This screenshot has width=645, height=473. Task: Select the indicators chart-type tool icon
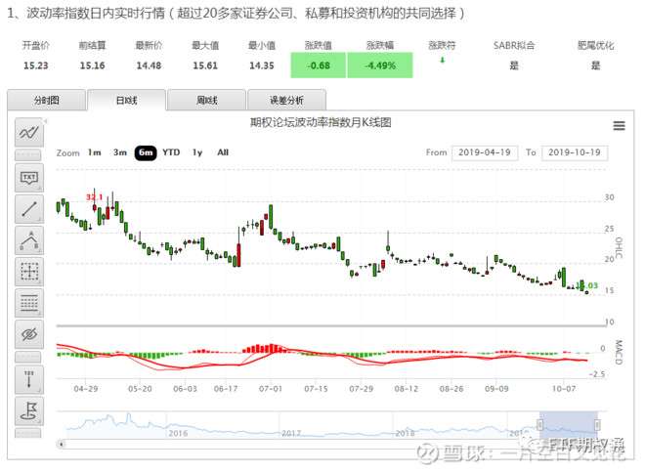[29, 133]
